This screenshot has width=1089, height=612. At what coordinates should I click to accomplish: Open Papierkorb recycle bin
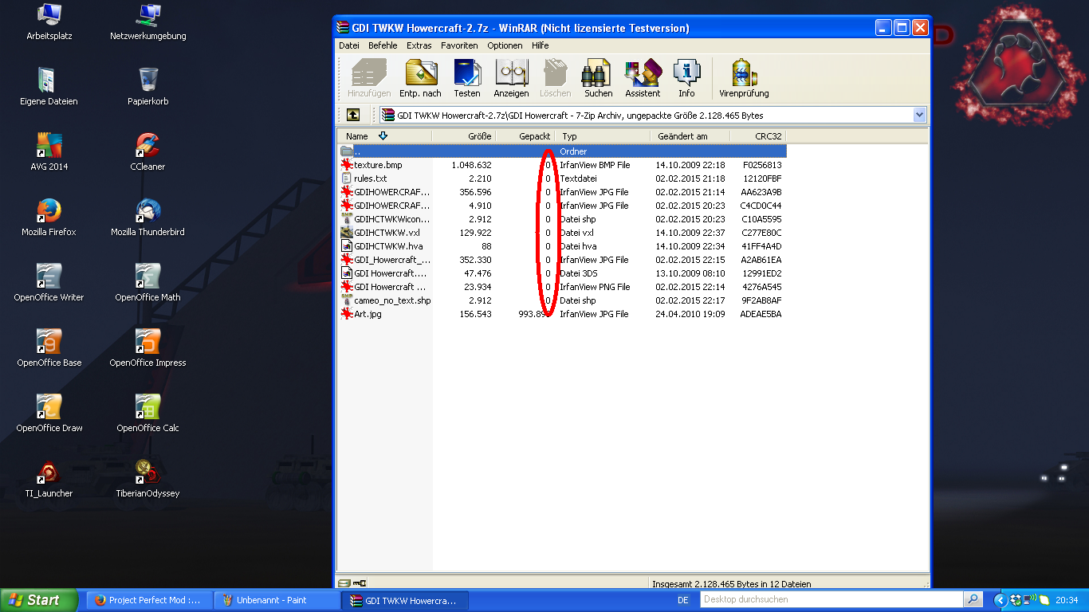(x=148, y=87)
